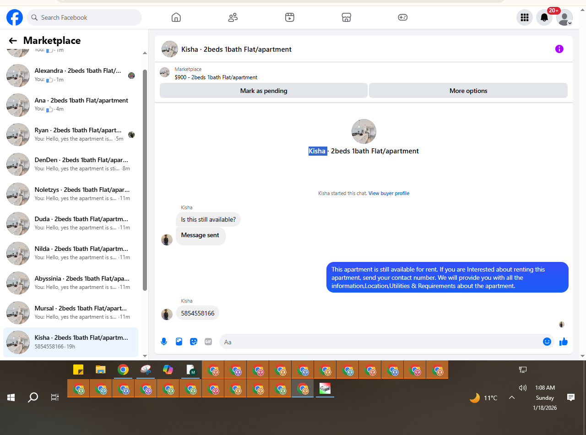This screenshot has height=435, width=586.
Task: Open Windows taskbar search
Action: pyautogui.click(x=33, y=397)
